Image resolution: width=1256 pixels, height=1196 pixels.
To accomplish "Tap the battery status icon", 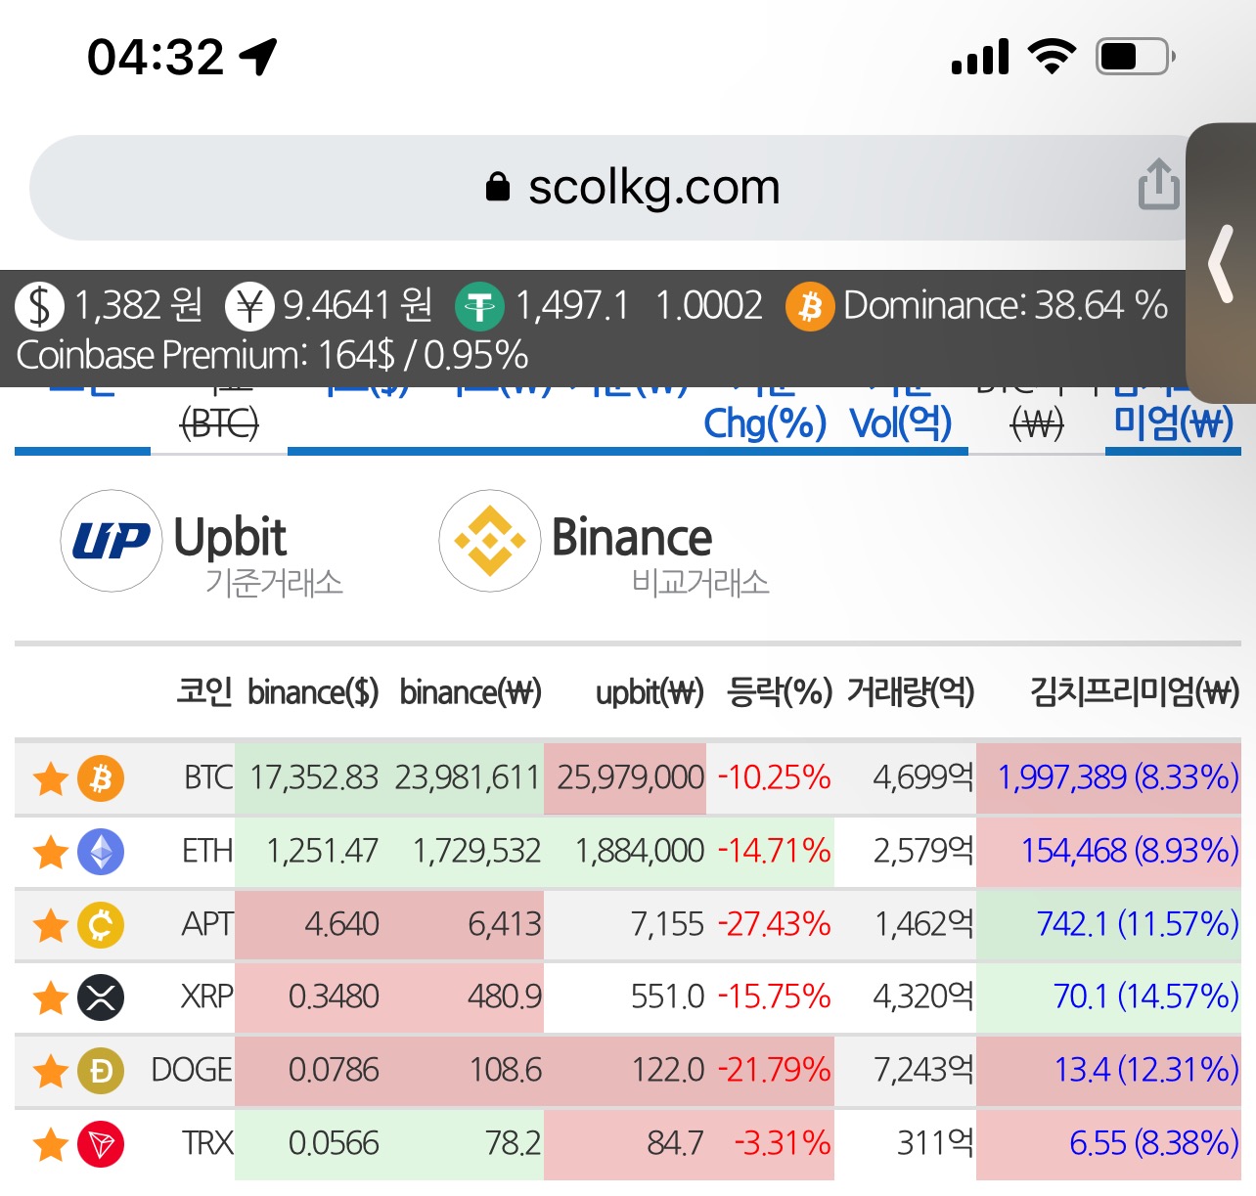I will click(x=1136, y=57).
